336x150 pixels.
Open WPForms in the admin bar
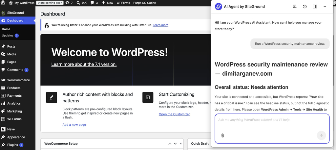pyautogui.click(x=123, y=3)
